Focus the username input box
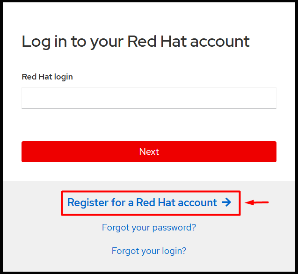298x274 pixels. pos(149,98)
